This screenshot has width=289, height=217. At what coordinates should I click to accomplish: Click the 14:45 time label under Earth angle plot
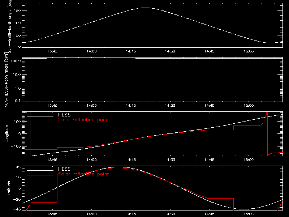(210, 51)
